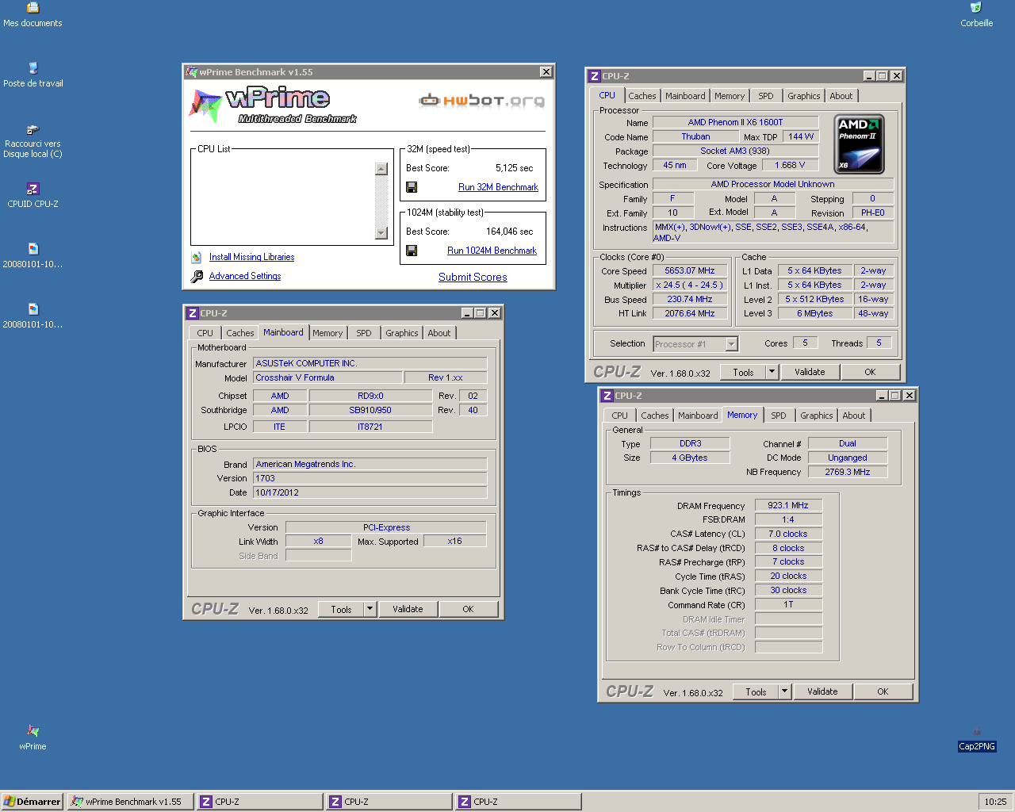
Task: Click the NB Frequency 2769.3 MHz value
Action: click(847, 473)
